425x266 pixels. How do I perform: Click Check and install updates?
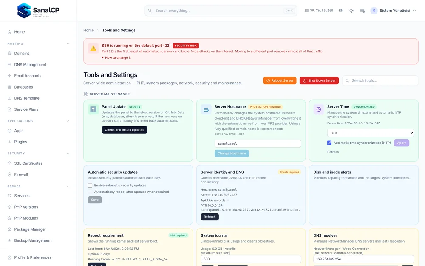click(x=125, y=130)
